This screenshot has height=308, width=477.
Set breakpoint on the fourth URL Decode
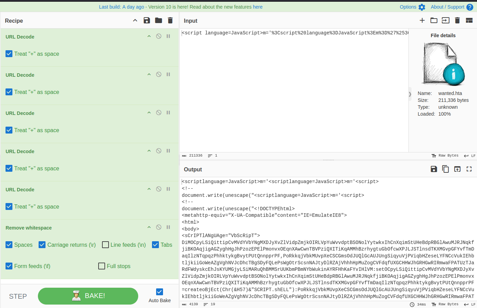pyautogui.click(x=168, y=151)
